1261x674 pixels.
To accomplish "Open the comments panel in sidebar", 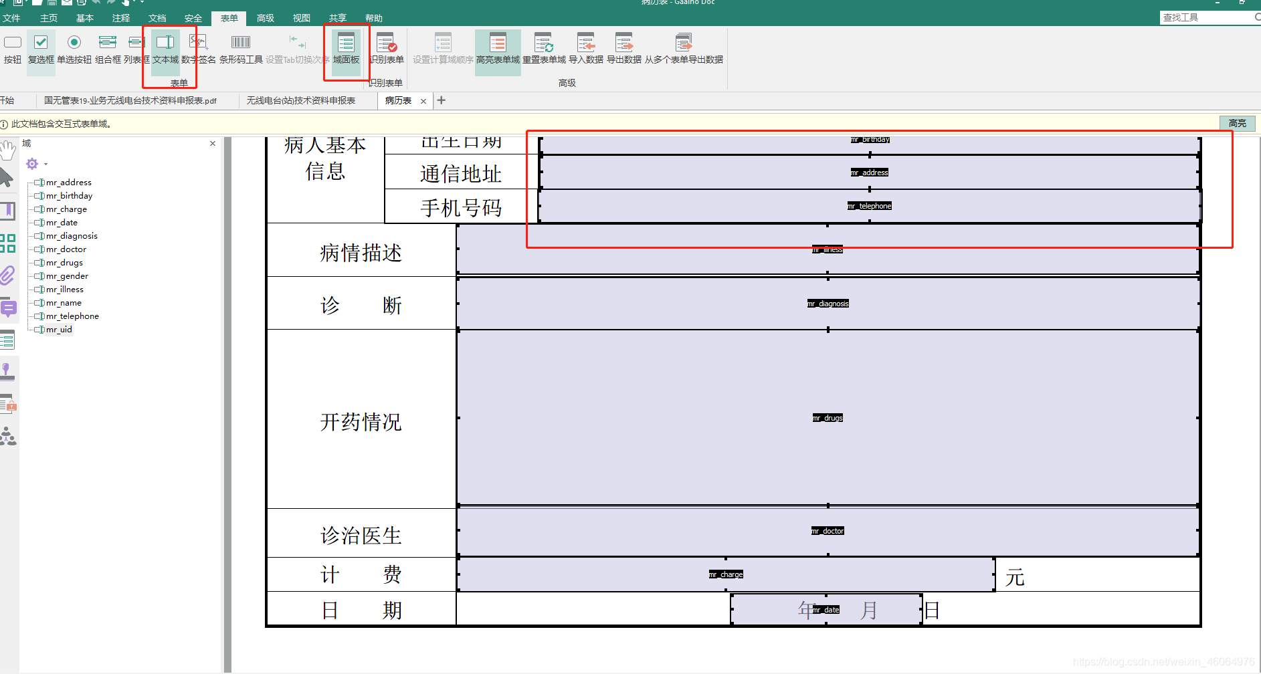I will click(x=8, y=308).
